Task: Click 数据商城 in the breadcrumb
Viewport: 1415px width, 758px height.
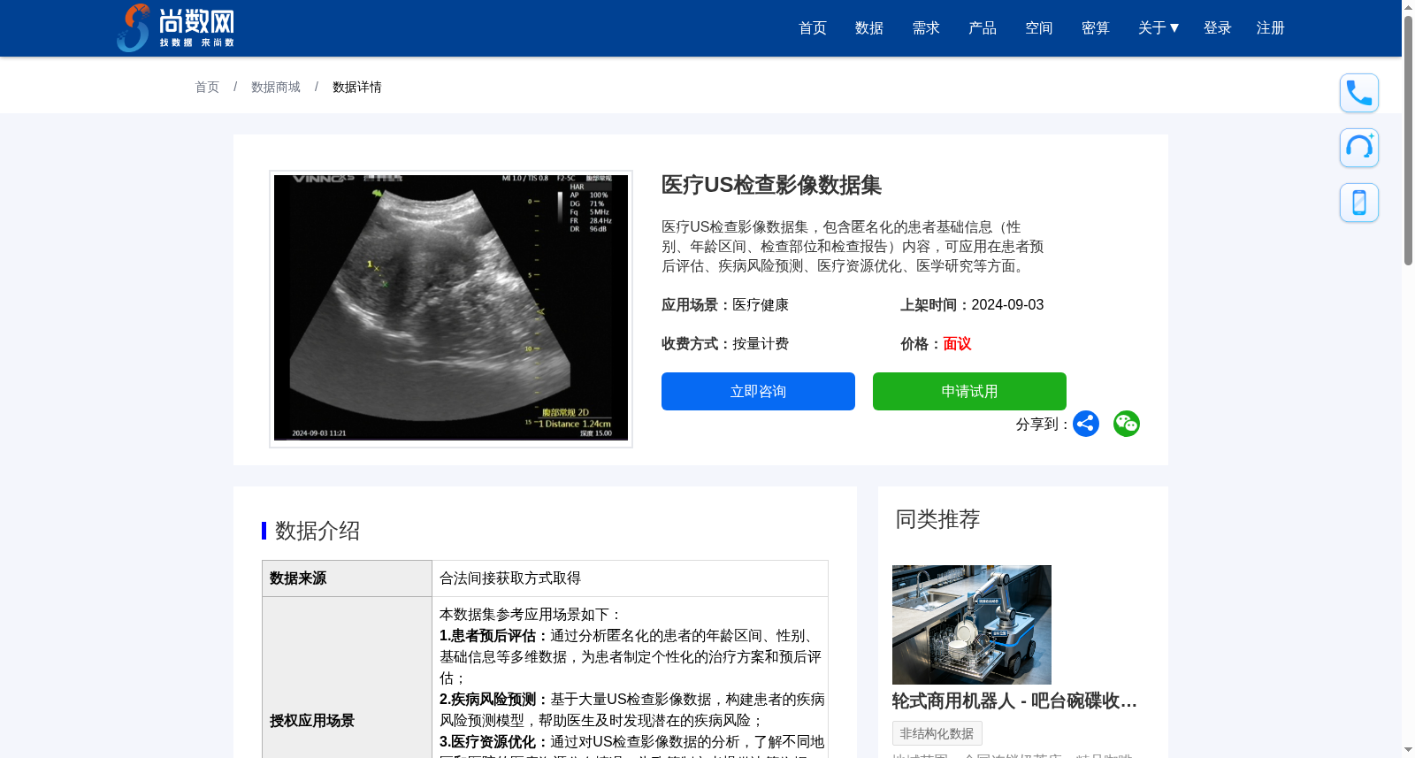Action: pos(276,87)
